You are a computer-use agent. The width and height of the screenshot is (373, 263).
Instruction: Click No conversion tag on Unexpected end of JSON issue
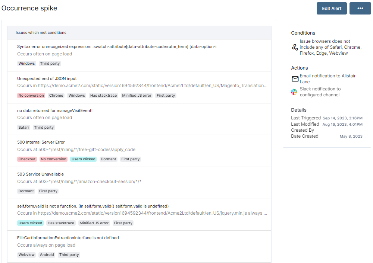pos(31,95)
